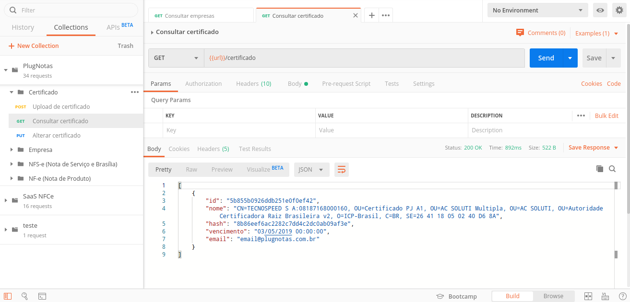This screenshot has height=302, width=630.
Task: Open Bootcamp graduation cap icon
Action: coord(440,296)
